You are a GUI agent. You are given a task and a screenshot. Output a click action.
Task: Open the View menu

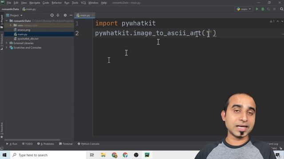[24, 3]
